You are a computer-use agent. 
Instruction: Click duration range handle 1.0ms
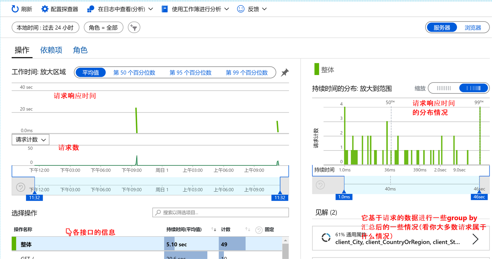344,197
